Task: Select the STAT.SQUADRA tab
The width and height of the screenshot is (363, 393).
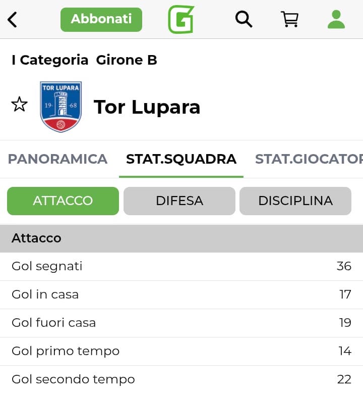Action: pyautogui.click(x=181, y=159)
